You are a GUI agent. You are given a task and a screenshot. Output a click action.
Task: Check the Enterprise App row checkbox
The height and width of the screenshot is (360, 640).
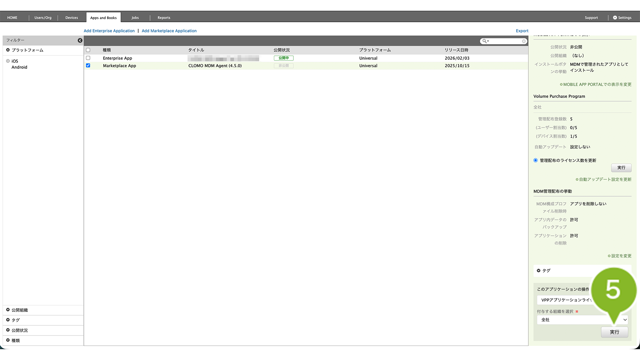click(88, 58)
